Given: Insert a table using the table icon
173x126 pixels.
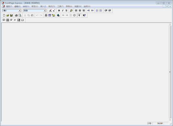Looking at the screenshot, I should click(50, 15).
